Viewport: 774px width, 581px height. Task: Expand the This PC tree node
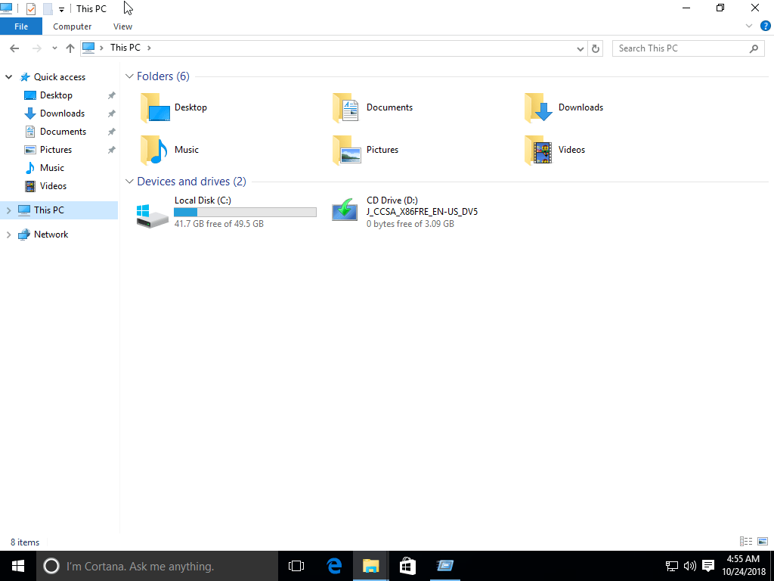coord(8,210)
